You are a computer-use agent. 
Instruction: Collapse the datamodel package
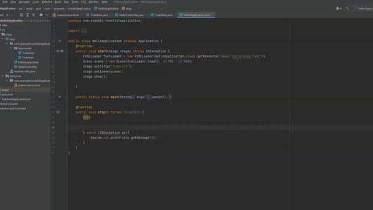click(x=11, y=48)
